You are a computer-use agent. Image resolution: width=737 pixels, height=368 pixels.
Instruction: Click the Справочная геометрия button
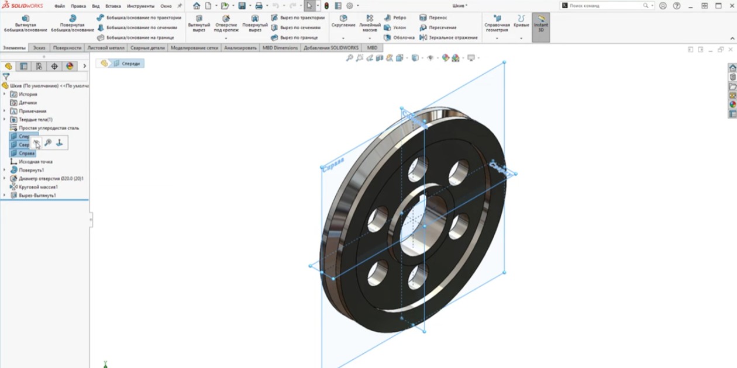pyautogui.click(x=497, y=23)
